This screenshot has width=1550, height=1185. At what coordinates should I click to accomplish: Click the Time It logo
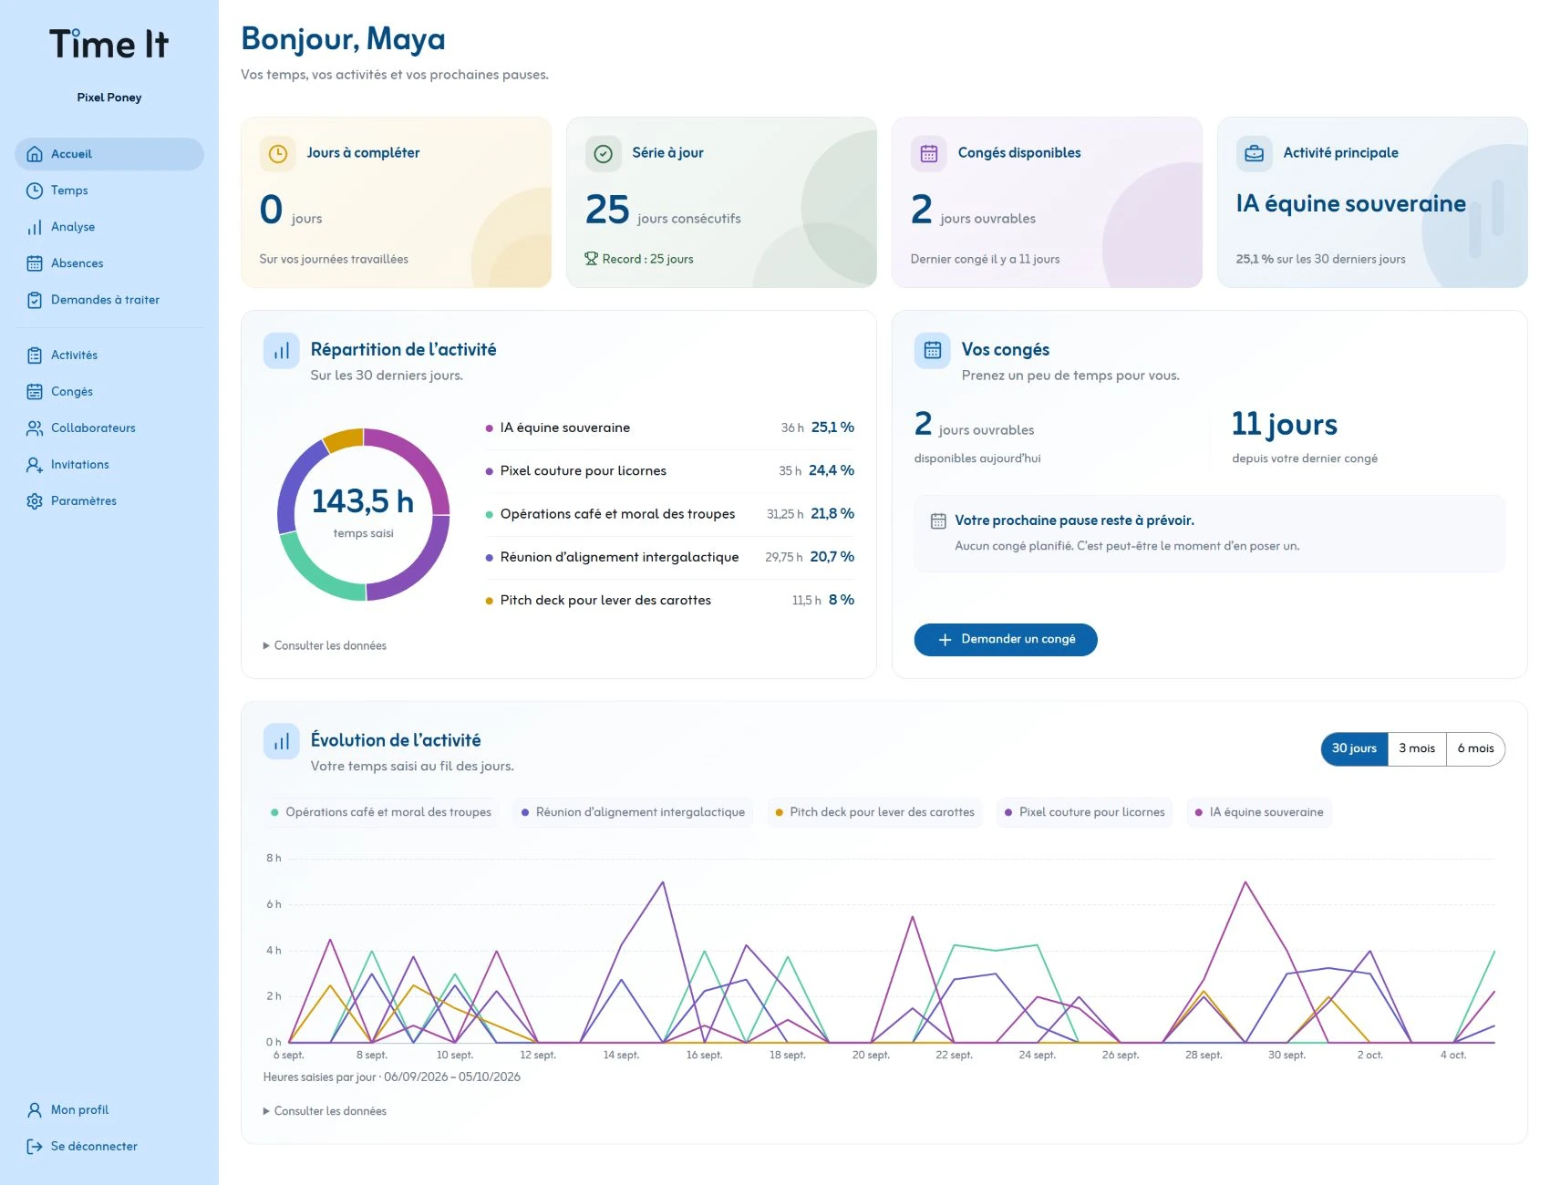[x=108, y=44]
